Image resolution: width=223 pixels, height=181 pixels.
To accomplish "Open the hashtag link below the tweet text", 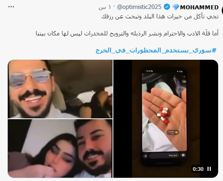I will coord(156,50).
